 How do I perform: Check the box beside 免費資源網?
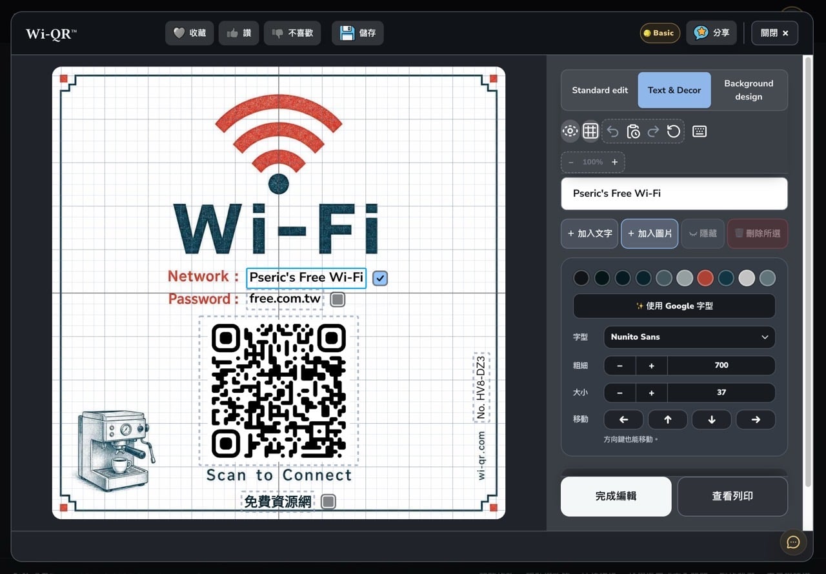pyautogui.click(x=328, y=501)
